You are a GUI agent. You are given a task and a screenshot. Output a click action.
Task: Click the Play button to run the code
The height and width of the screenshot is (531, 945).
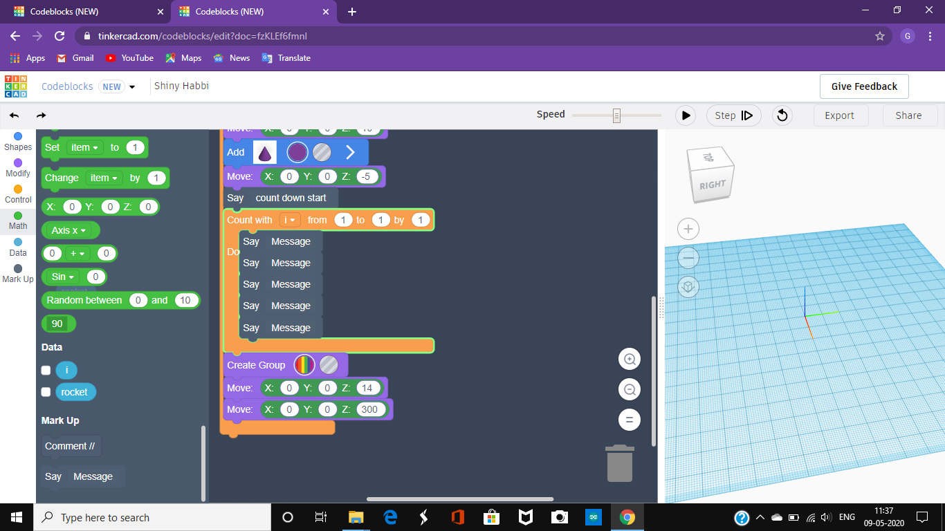click(x=685, y=115)
